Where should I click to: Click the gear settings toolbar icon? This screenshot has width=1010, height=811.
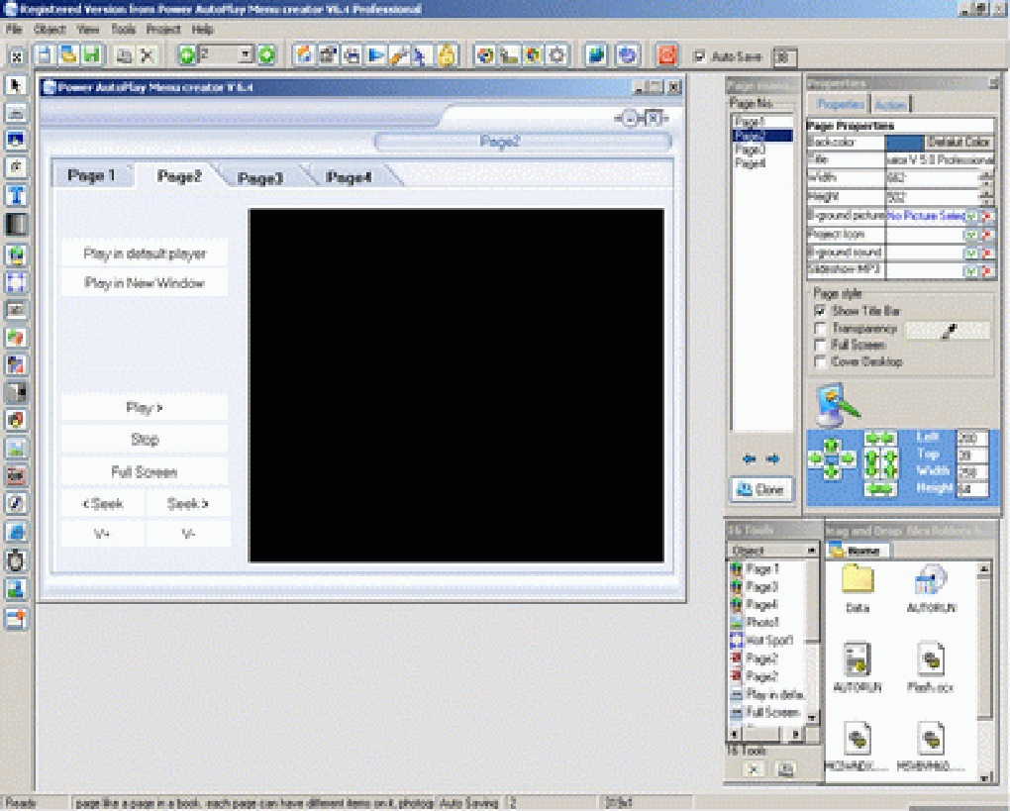click(557, 56)
